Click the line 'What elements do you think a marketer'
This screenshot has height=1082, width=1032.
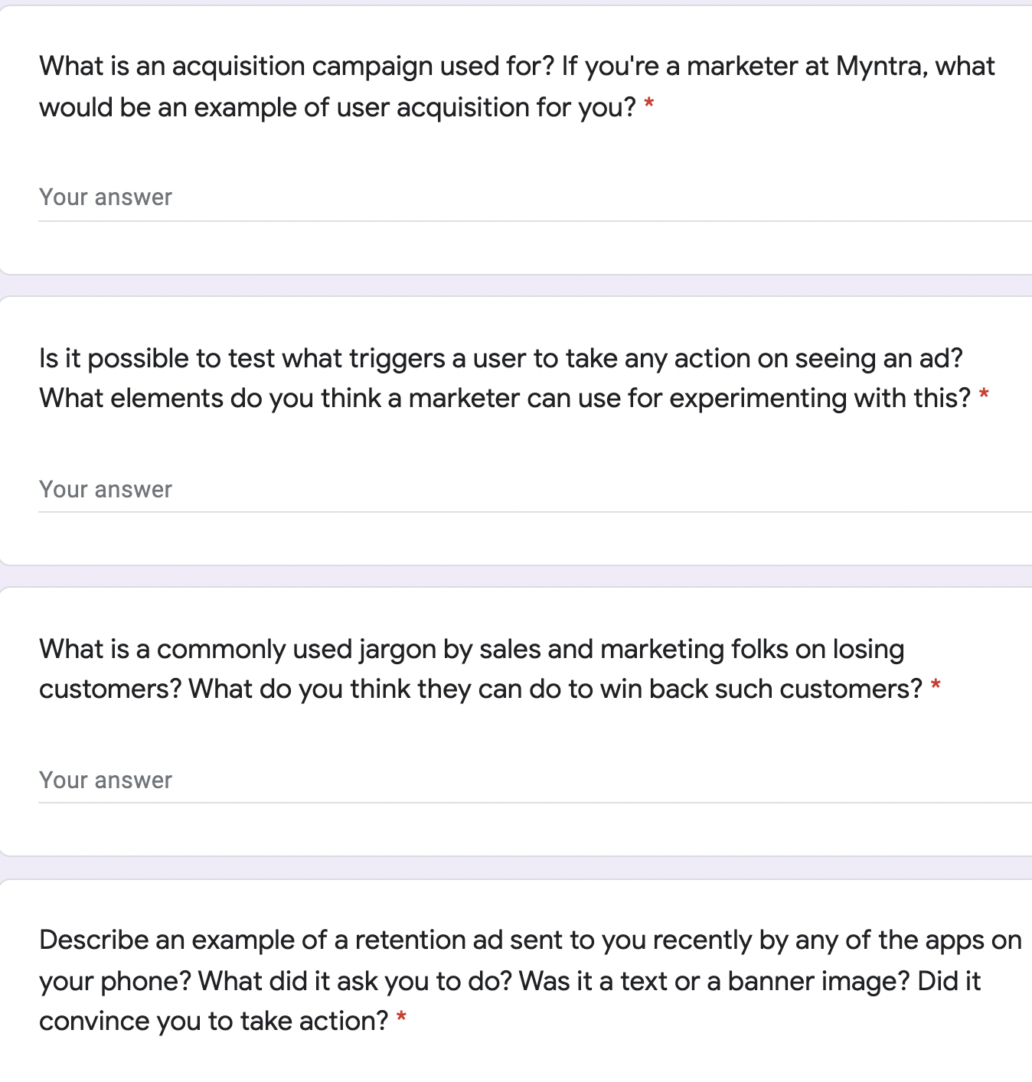coord(505,398)
